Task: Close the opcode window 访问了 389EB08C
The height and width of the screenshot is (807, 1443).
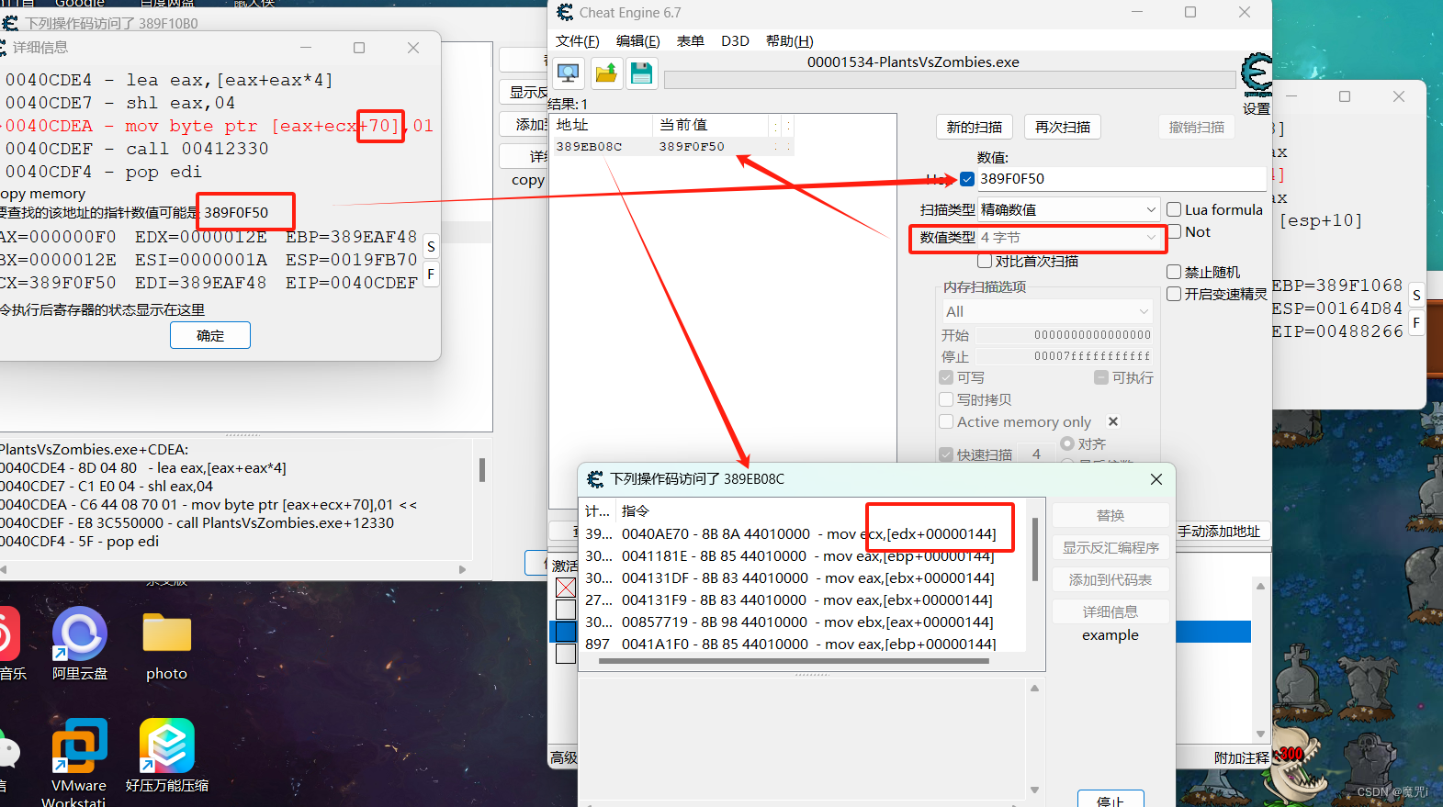Action: point(1156,479)
